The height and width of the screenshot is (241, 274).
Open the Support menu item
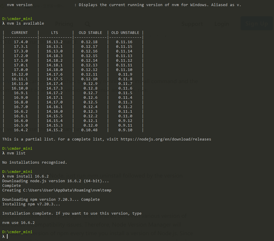[x=192, y=24]
